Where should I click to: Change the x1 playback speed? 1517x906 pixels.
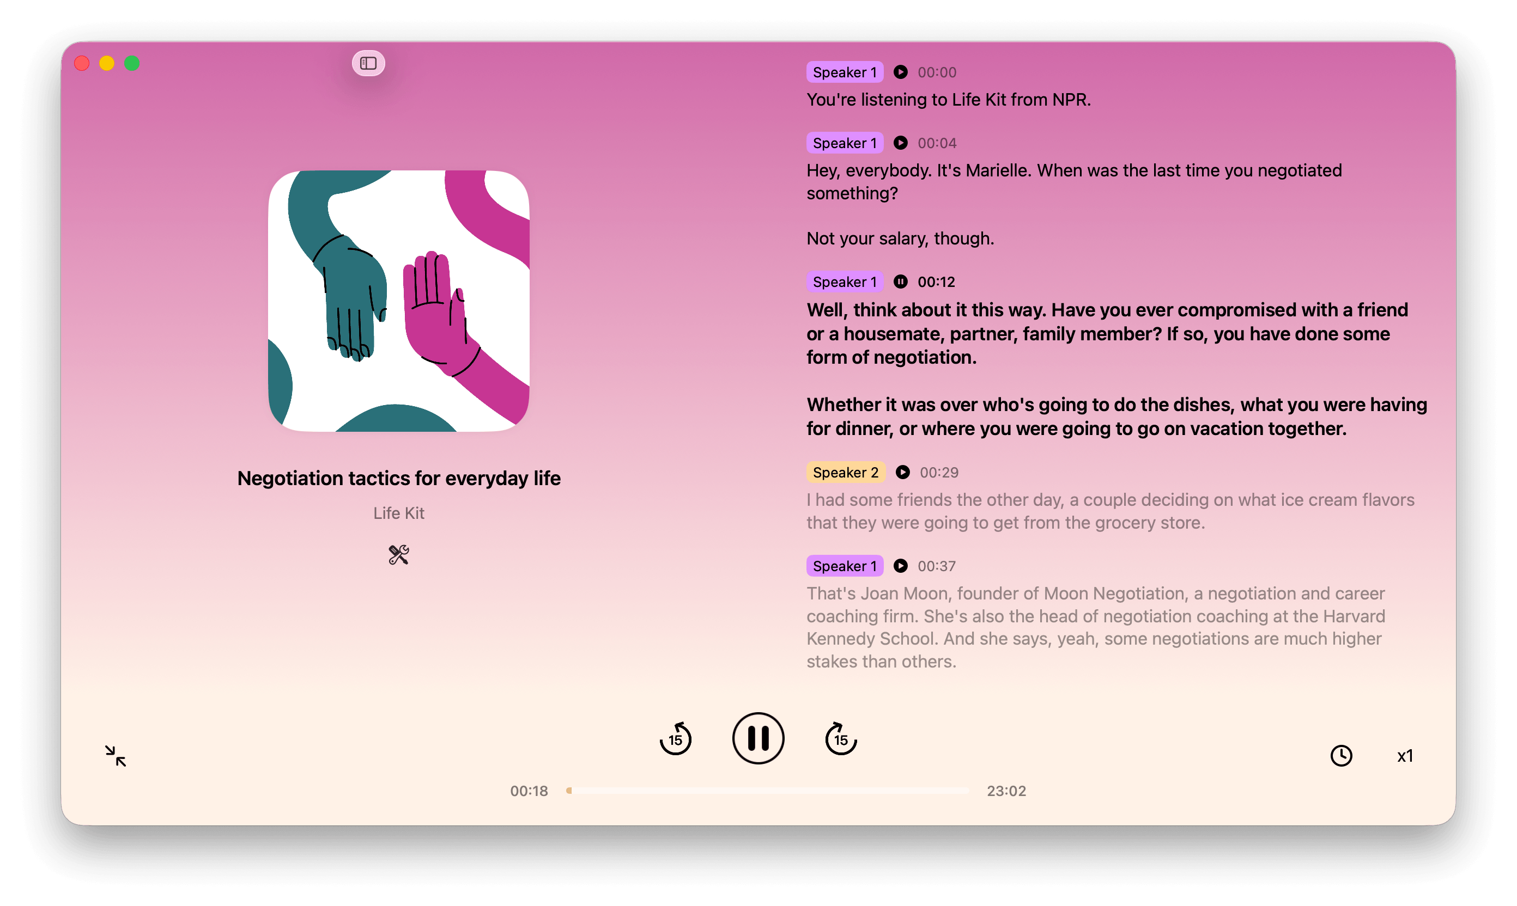coord(1405,756)
